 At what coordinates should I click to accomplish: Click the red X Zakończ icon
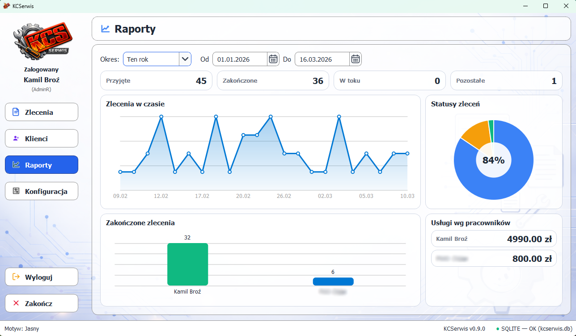coord(16,303)
